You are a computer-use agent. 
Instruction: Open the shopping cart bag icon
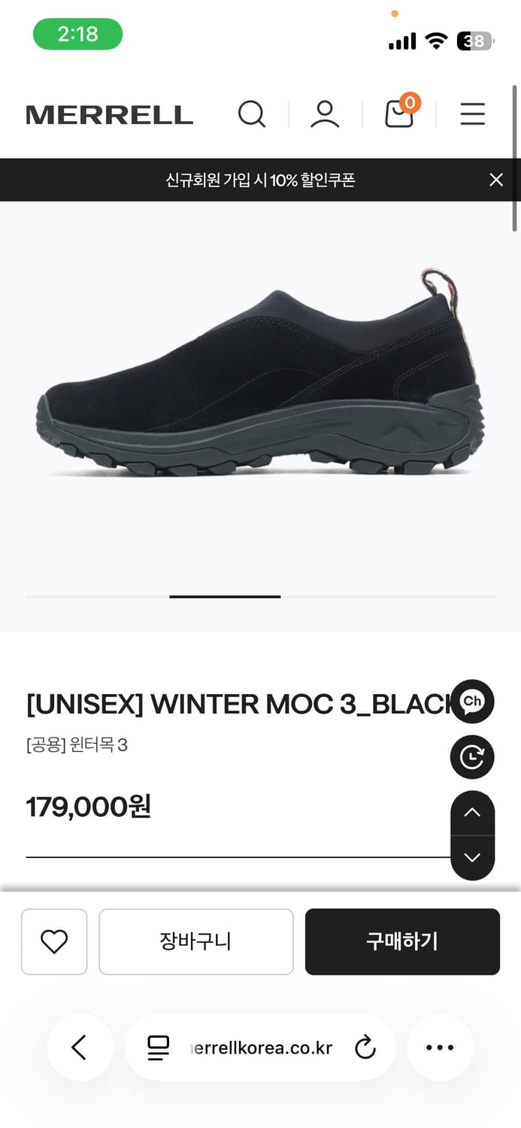click(401, 111)
